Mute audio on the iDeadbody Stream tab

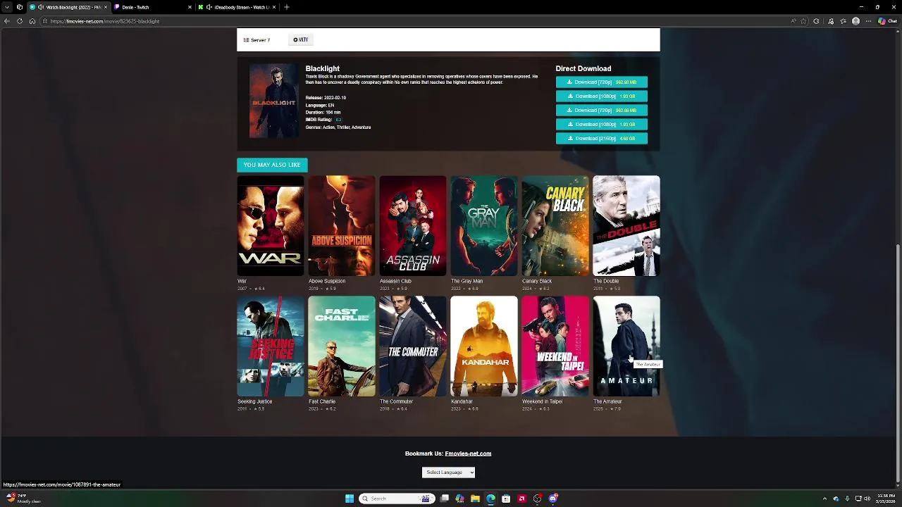(x=209, y=7)
